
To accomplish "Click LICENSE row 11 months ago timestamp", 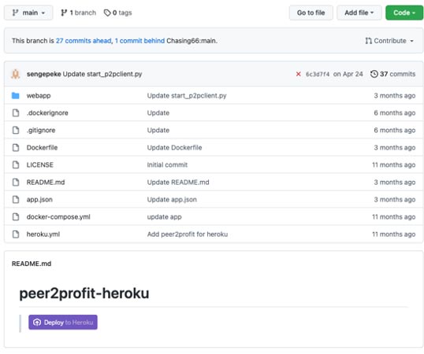I will 393,164.
